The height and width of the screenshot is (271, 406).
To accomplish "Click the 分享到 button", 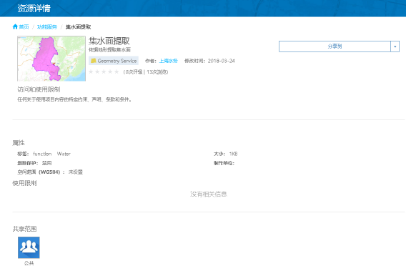I will [335, 46].
